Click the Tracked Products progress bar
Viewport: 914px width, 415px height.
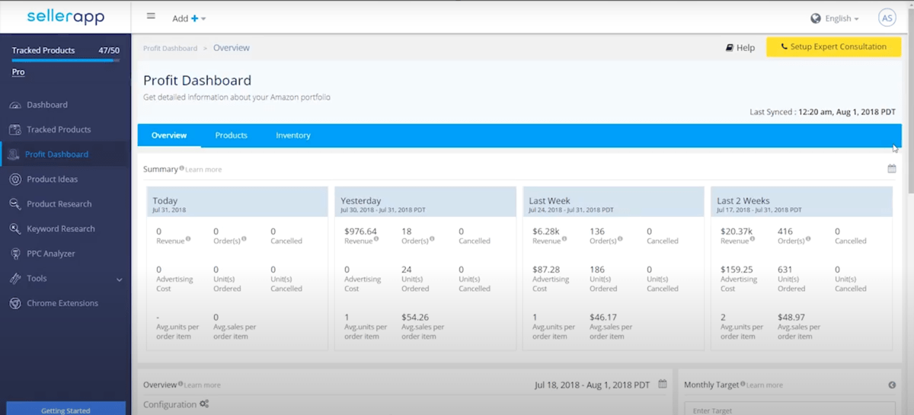(66, 59)
